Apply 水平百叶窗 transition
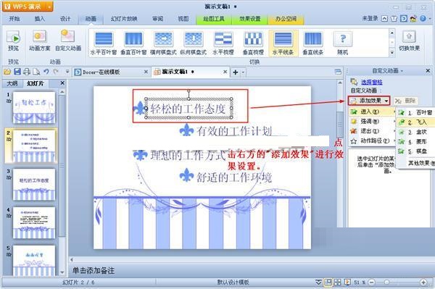Screen dimensions: 435x289 (104, 43)
